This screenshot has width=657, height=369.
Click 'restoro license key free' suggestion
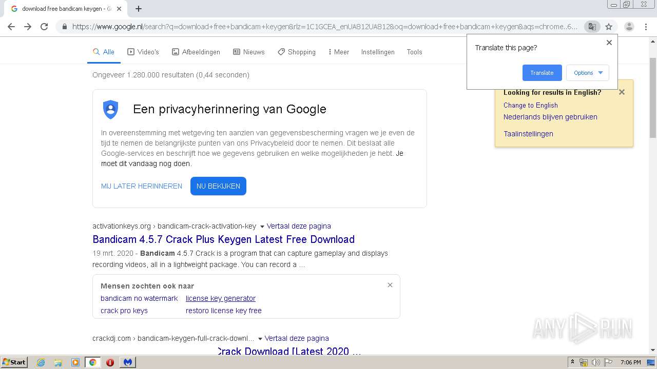pos(224,311)
